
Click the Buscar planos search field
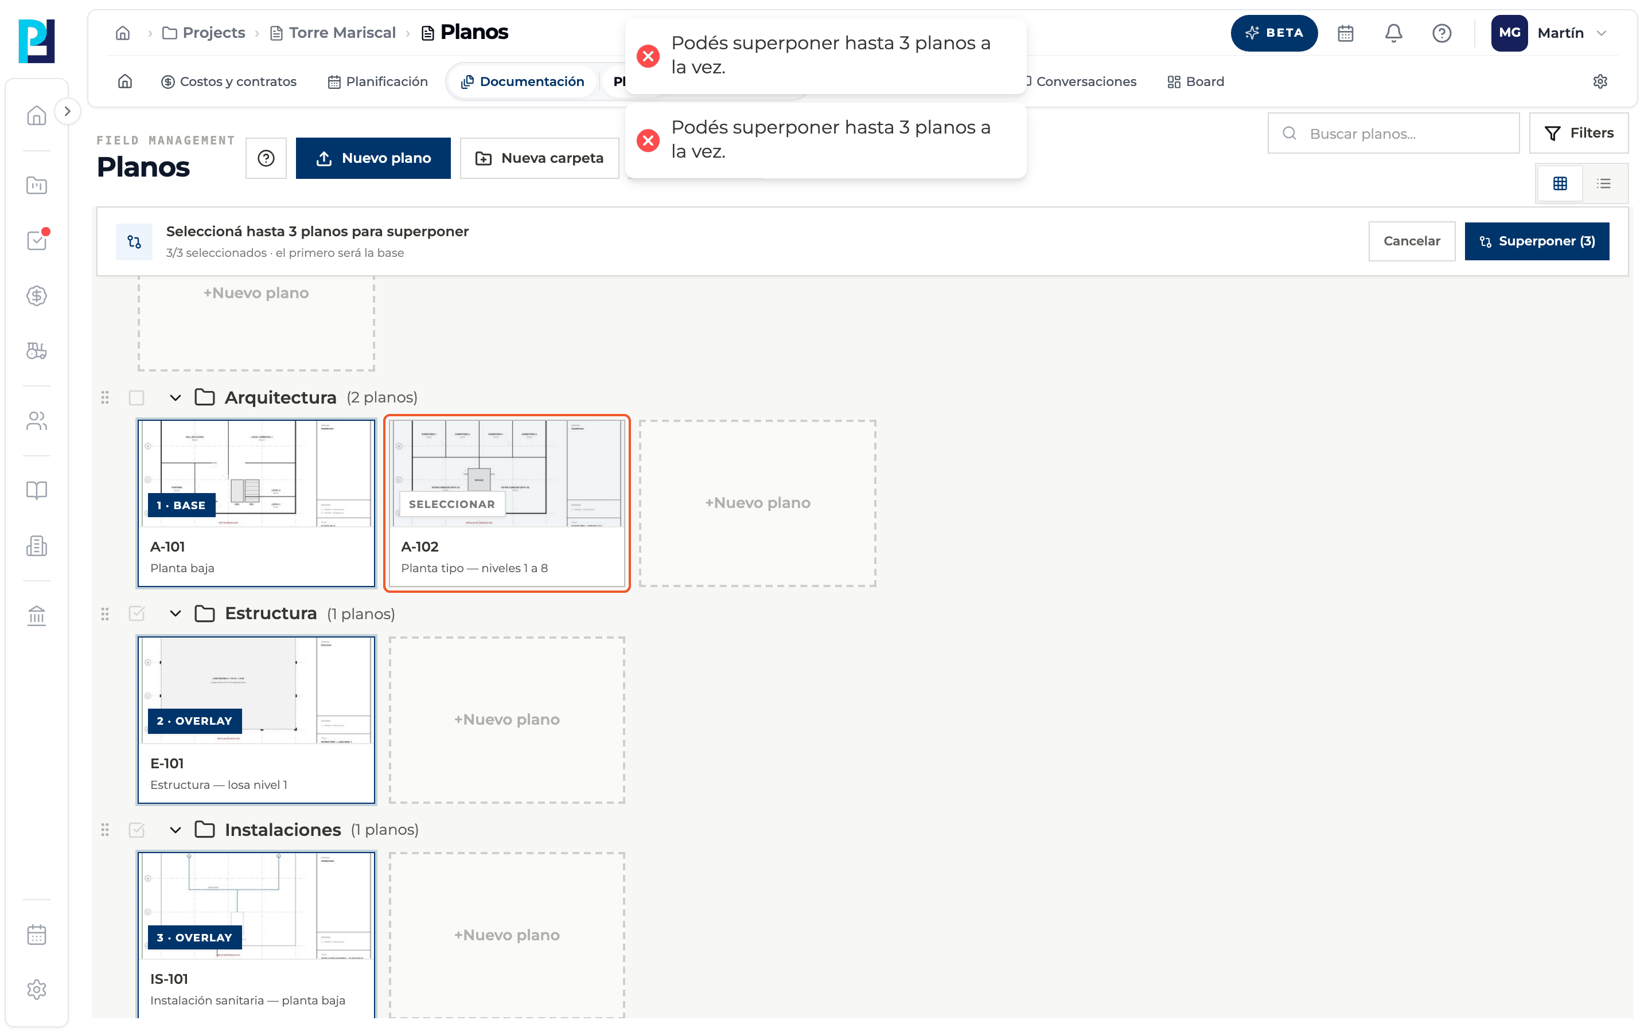click(x=1393, y=133)
